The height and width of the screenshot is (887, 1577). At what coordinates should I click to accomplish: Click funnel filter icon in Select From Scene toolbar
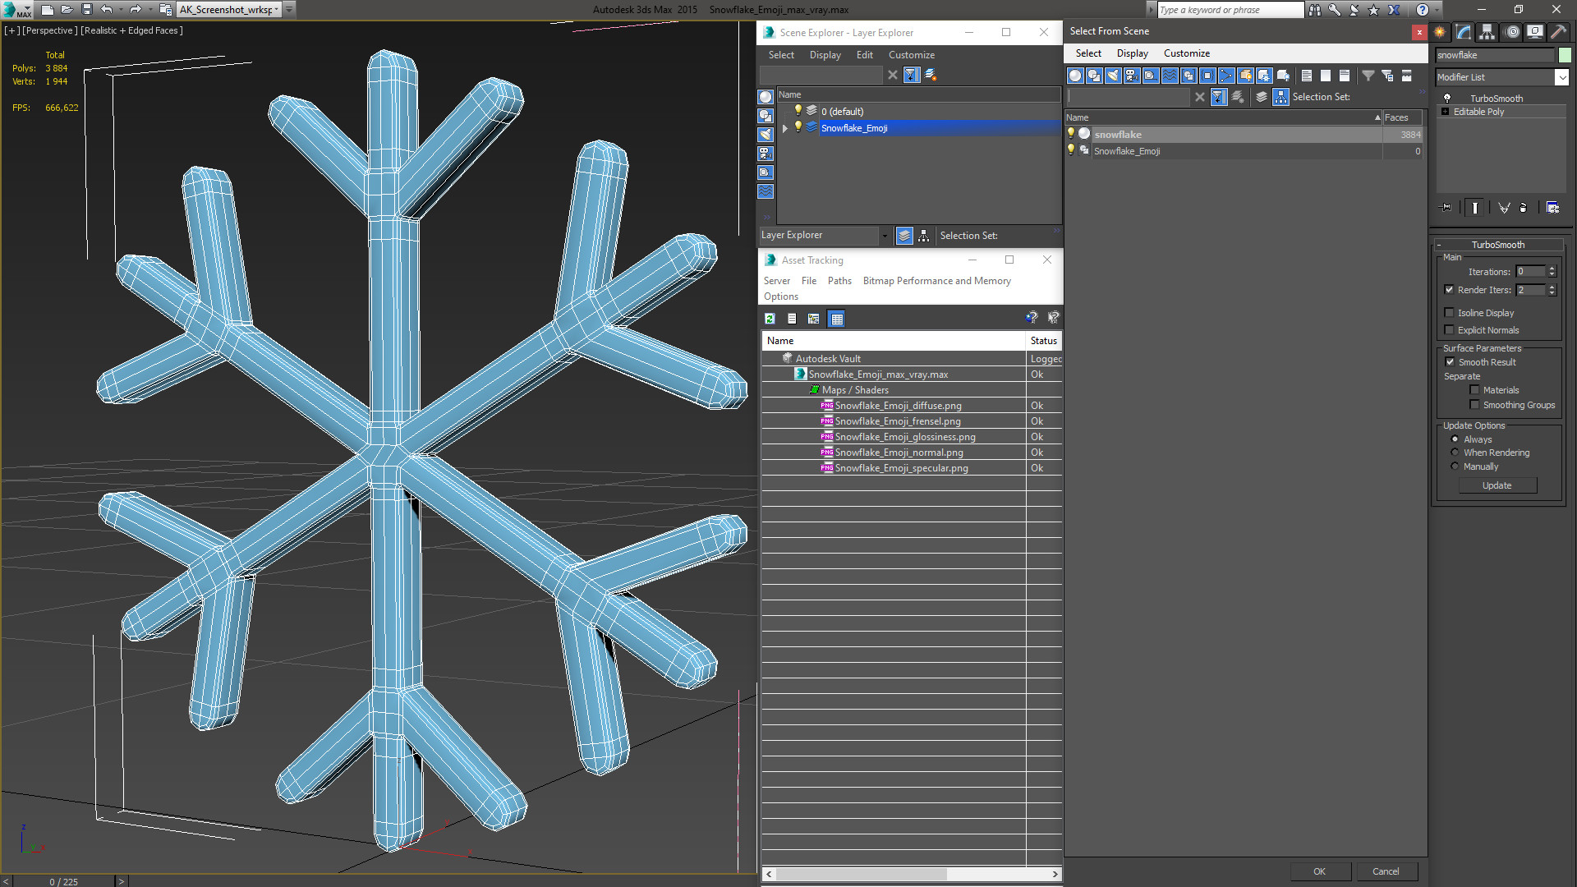coord(1368,76)
